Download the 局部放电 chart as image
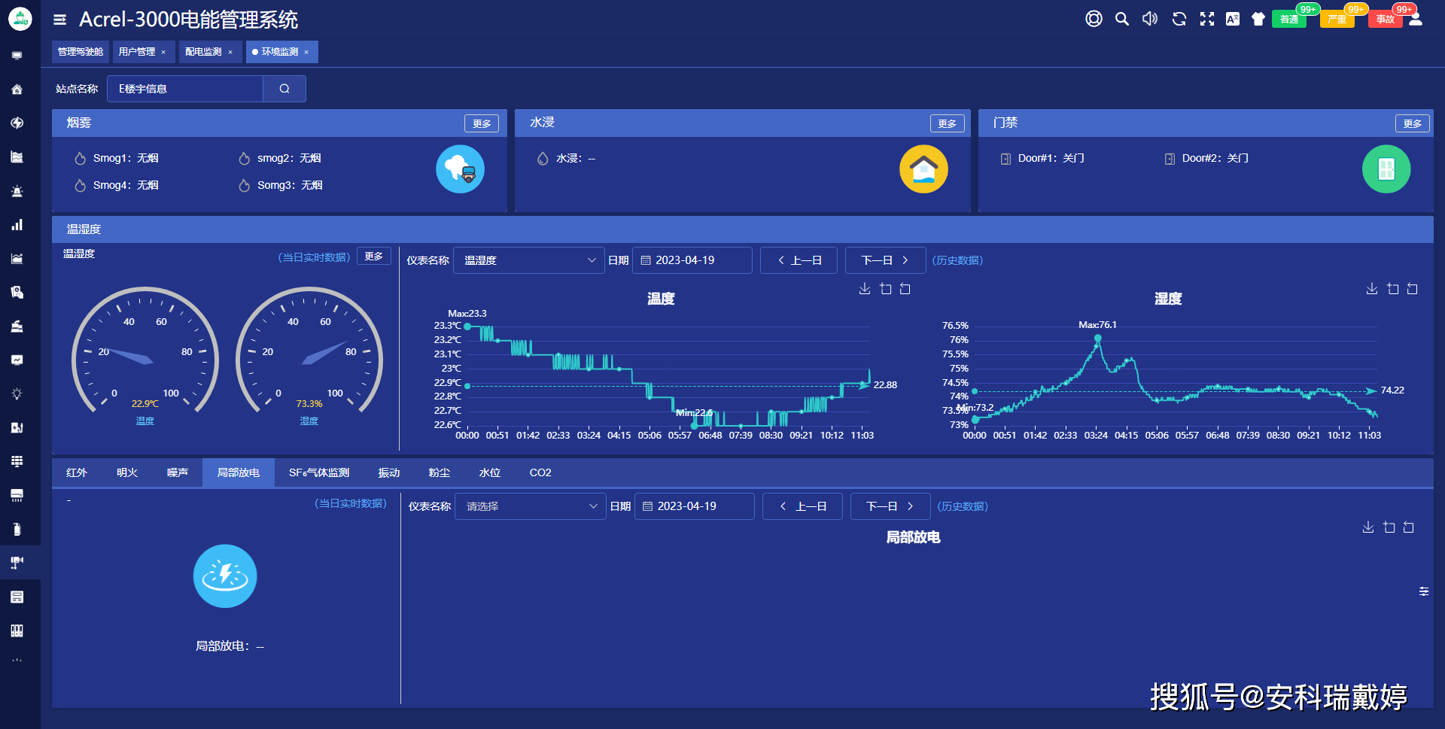 pos(1368,527)
